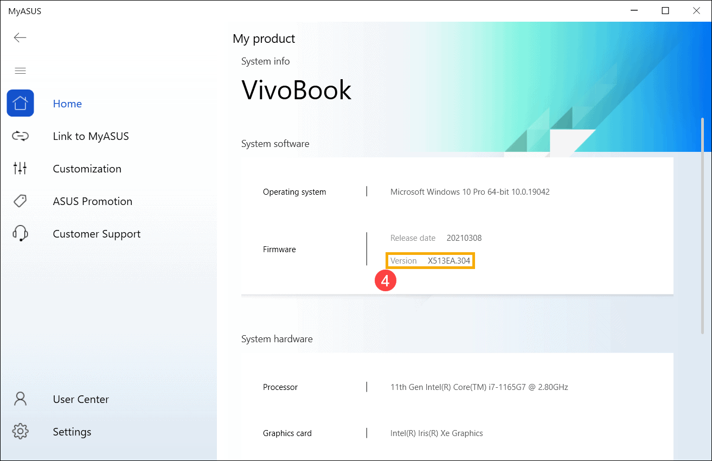Screen dimensions: 712x461
Task: Click the My product heading
Action: tap(264, 39)
